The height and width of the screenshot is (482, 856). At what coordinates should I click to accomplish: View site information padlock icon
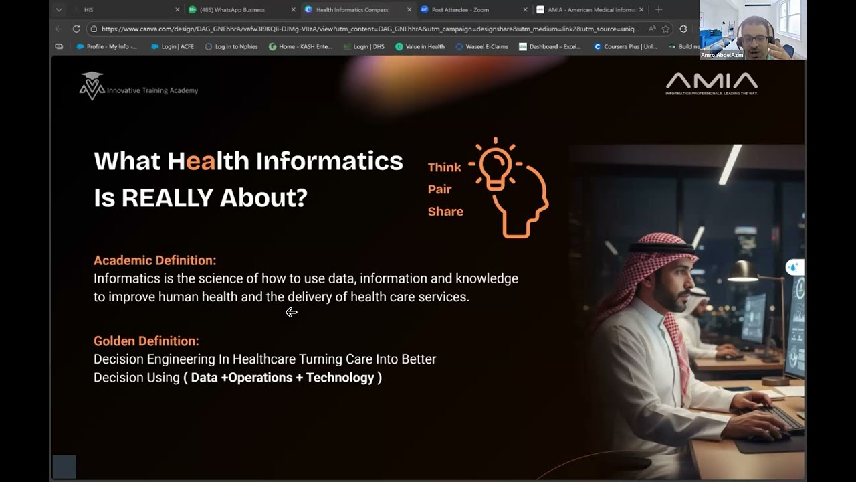(x=94, y=29)
